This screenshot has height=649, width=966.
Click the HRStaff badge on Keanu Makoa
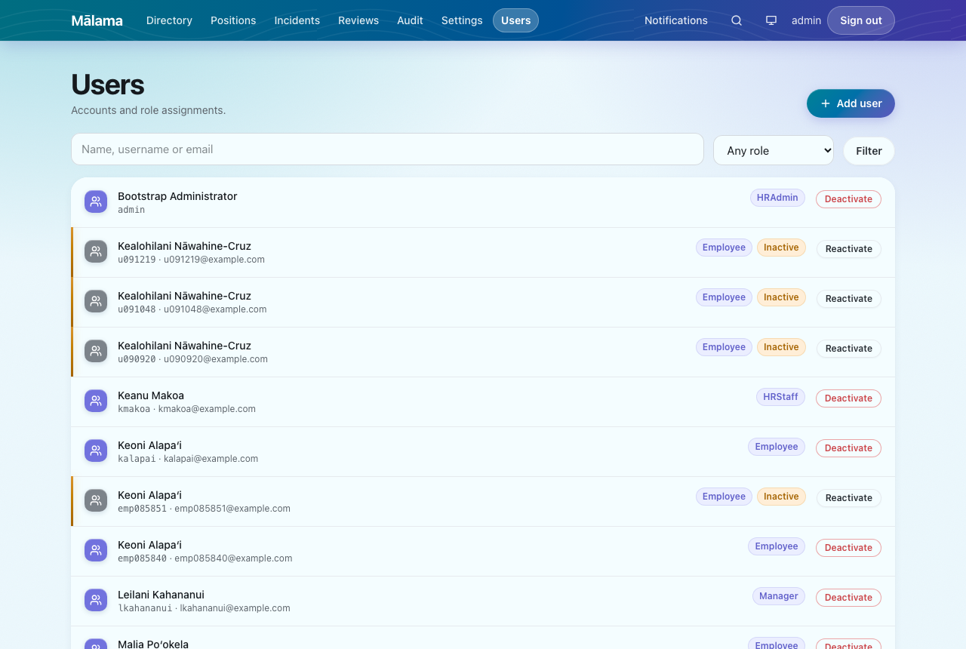[x=780, y=397]
